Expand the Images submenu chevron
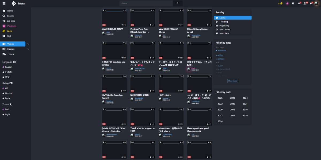Screen dimensions: 321x160 click(x=28, y=49)
